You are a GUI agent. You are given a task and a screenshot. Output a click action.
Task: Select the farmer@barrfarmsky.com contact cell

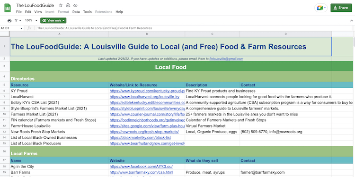(286, 172)
